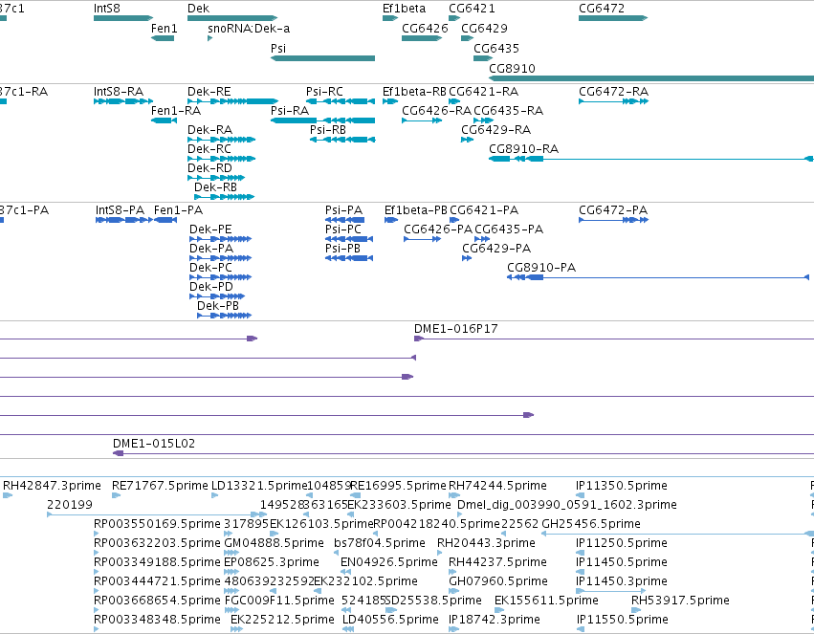814x634 pixels.
Task: Click the Fen1 gene glyph
Action: [163, 38]
